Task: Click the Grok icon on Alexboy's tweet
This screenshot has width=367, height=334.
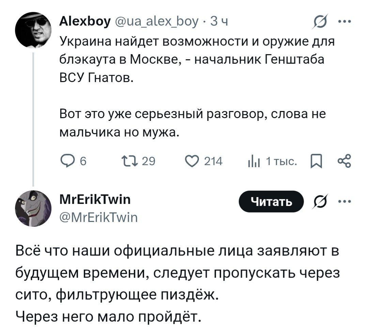Action: click(320, 22)
